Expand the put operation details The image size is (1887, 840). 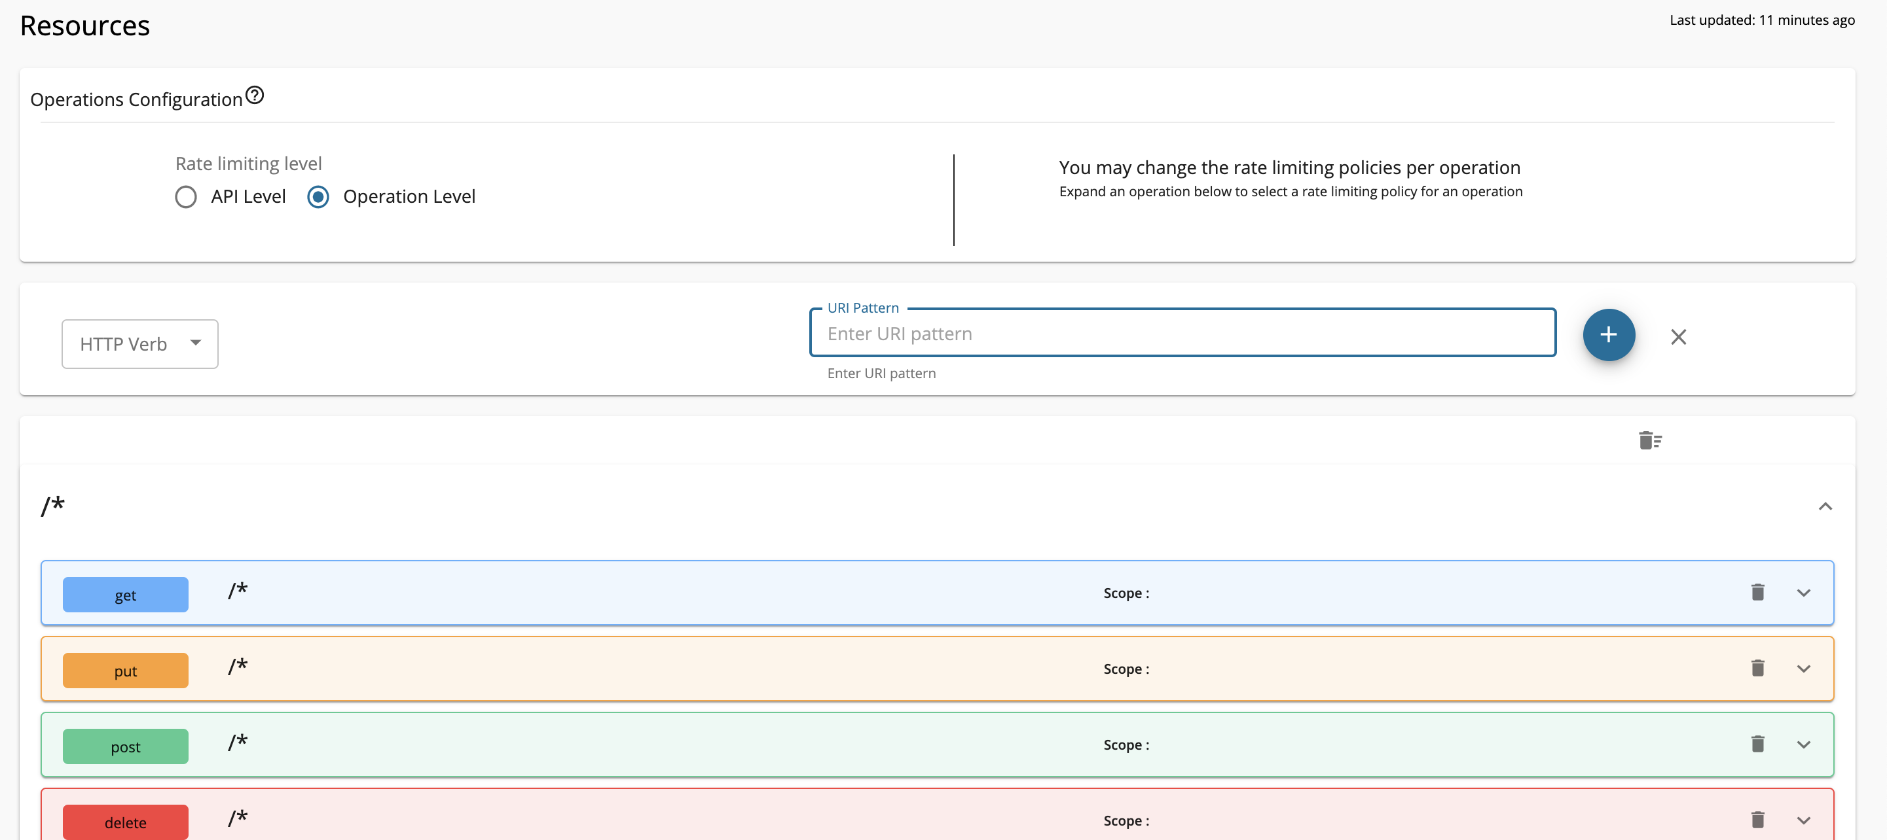click(1805, 668)
